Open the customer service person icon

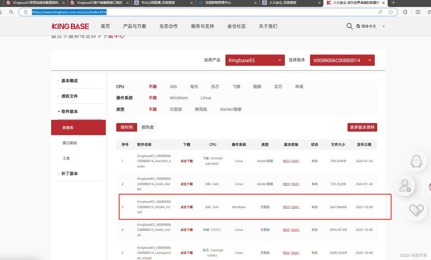(405, 186)
